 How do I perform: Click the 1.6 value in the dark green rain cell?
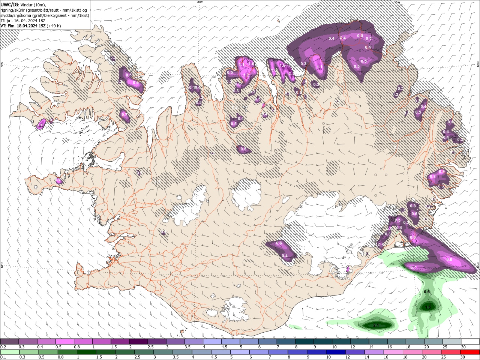click(427, 307)
